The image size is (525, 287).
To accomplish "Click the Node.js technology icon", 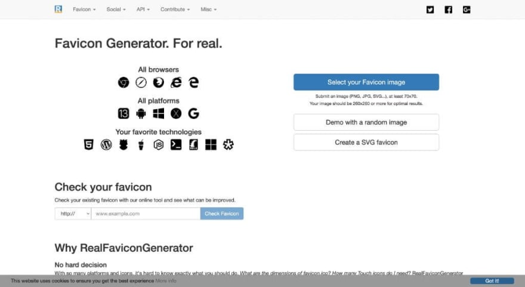I will point(158,144).
